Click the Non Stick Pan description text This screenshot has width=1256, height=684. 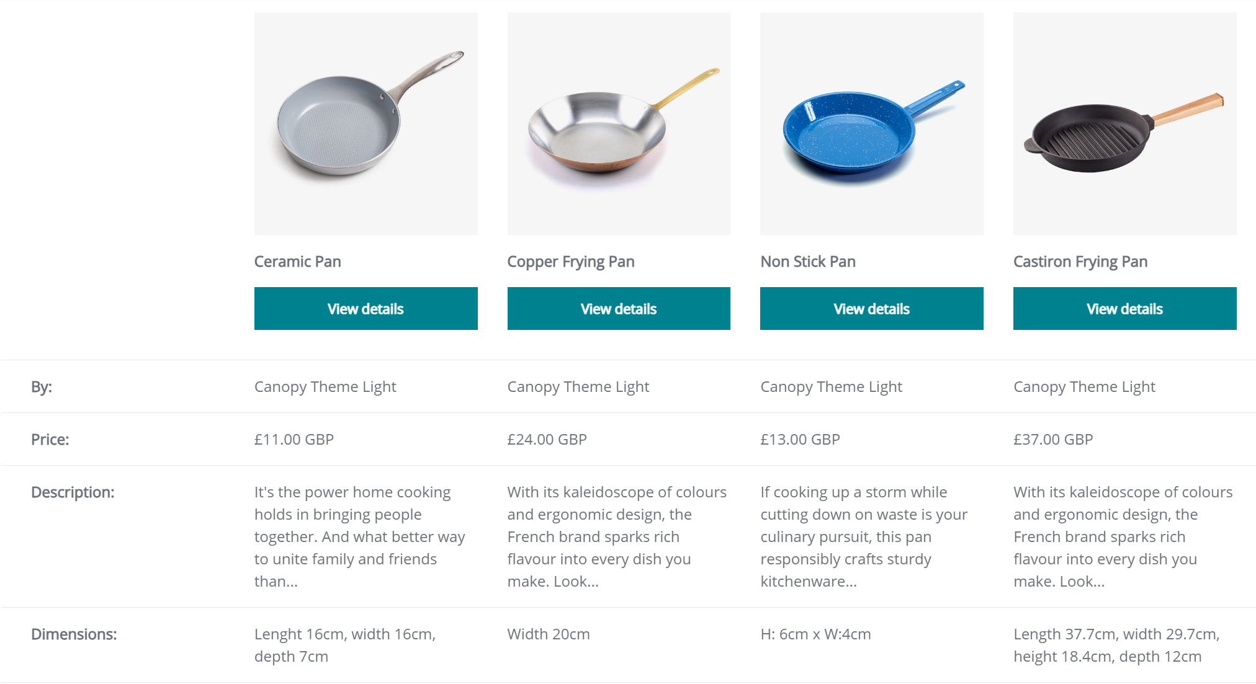point(864,536)
